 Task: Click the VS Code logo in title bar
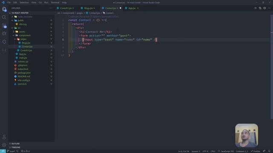[x=3, y=3]
